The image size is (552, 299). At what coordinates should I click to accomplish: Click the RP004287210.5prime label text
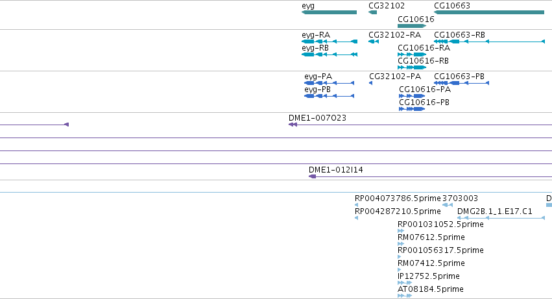[398, 211]
